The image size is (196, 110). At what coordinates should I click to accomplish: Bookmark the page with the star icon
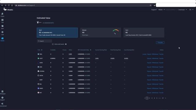point(150,5)
